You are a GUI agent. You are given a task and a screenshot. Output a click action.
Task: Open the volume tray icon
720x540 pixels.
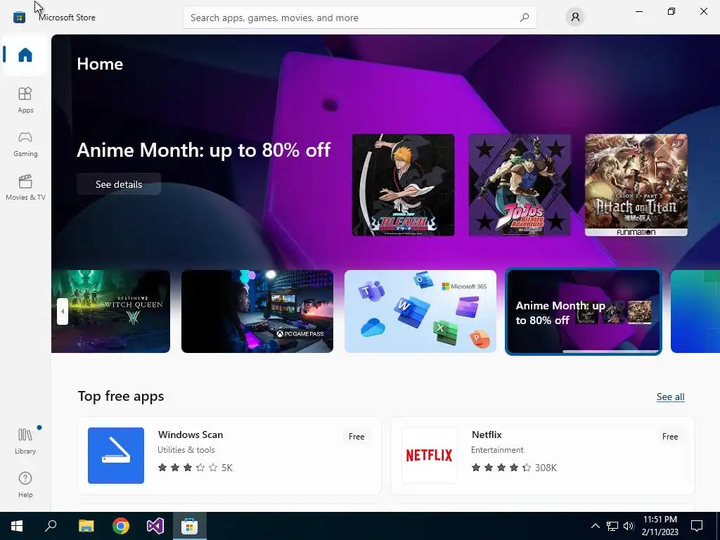tap(629, 526)
